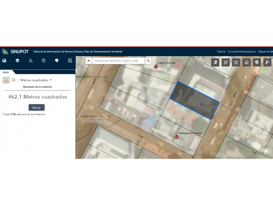This screenshot has height=205, width=273.
Task: Open the list menu icon in the sidebar toolbar
Action: [70, 61]
